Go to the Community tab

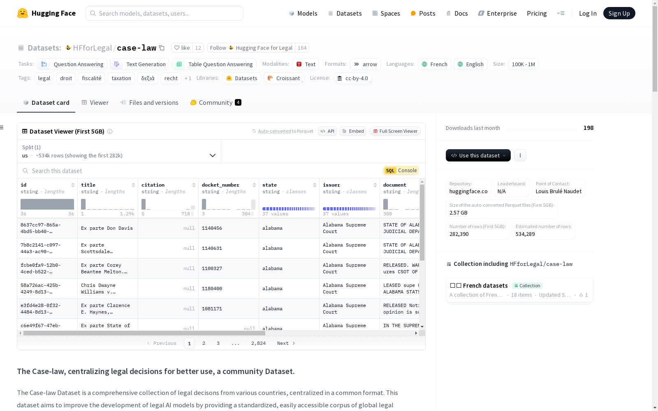215,103
